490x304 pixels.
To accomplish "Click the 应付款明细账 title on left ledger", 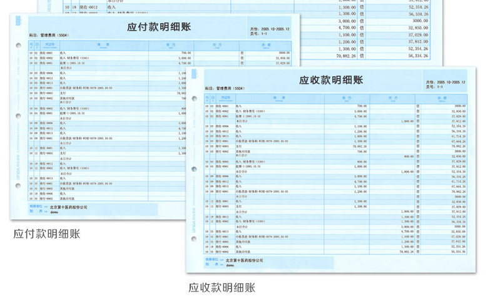I will tap(158, 27).
